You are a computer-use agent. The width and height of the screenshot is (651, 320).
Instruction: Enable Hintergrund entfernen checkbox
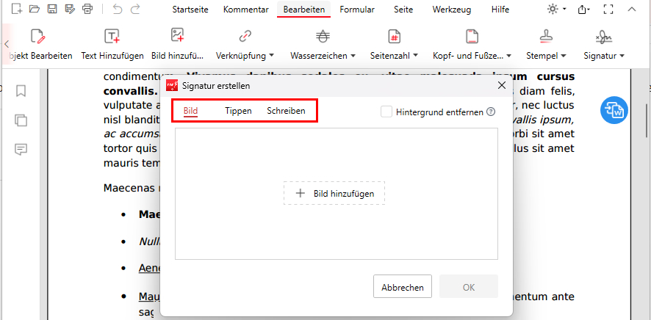pyautogui.click(x=386, y=112)
